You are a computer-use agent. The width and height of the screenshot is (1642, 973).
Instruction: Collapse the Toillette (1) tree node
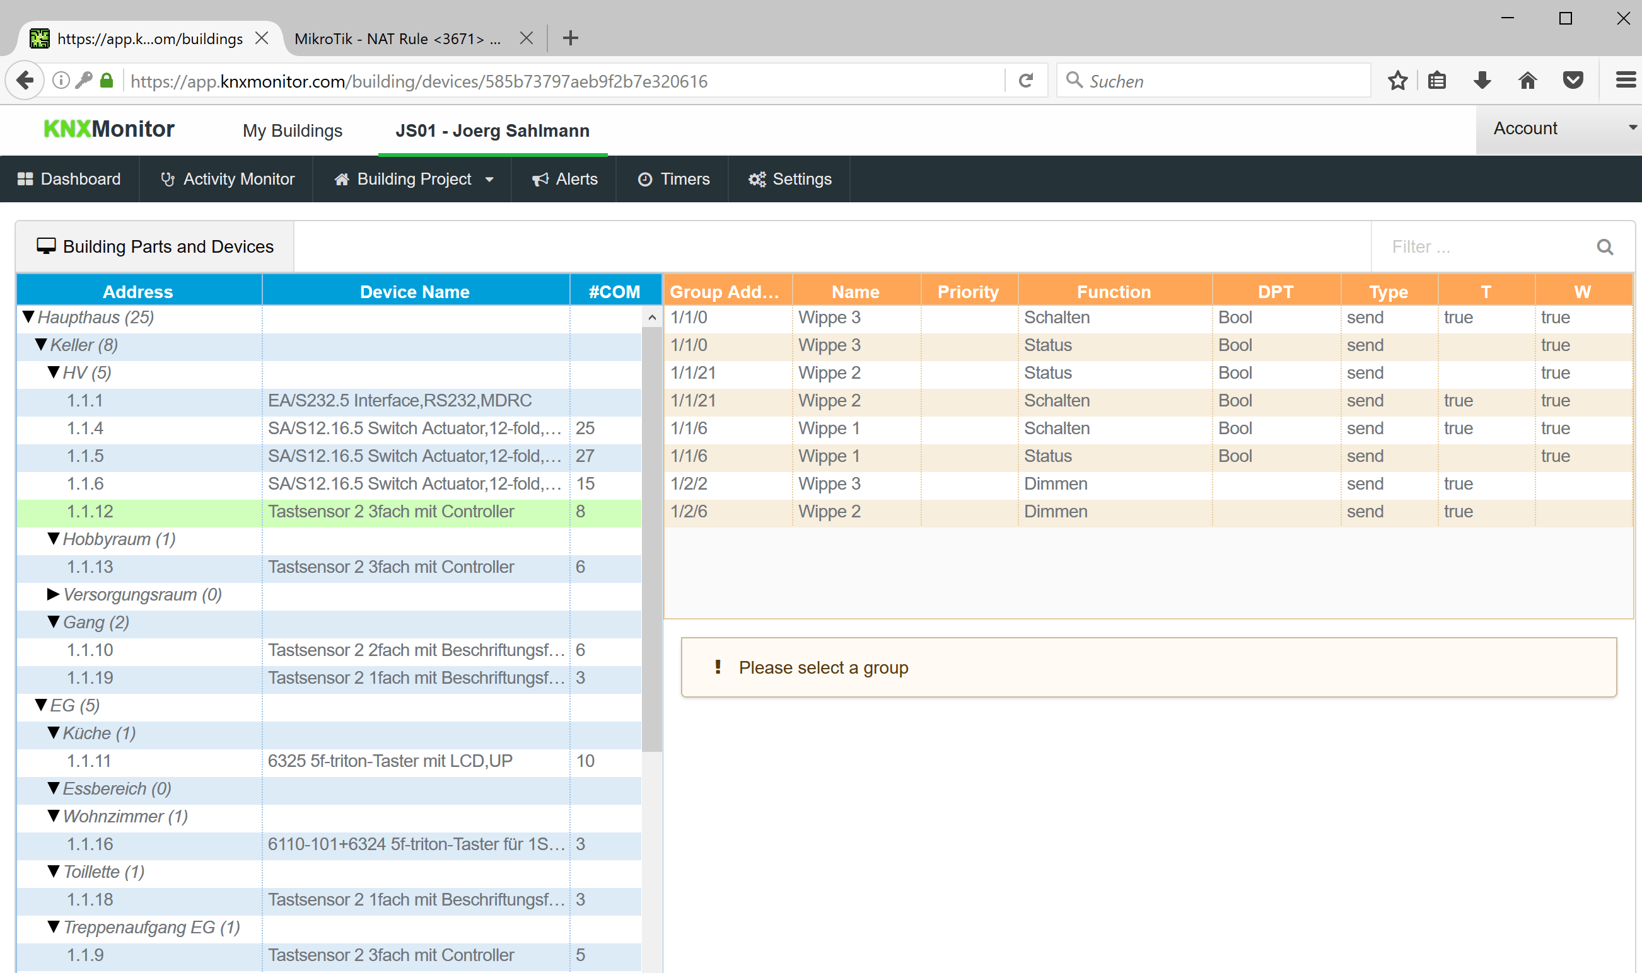tap(54, 872)
